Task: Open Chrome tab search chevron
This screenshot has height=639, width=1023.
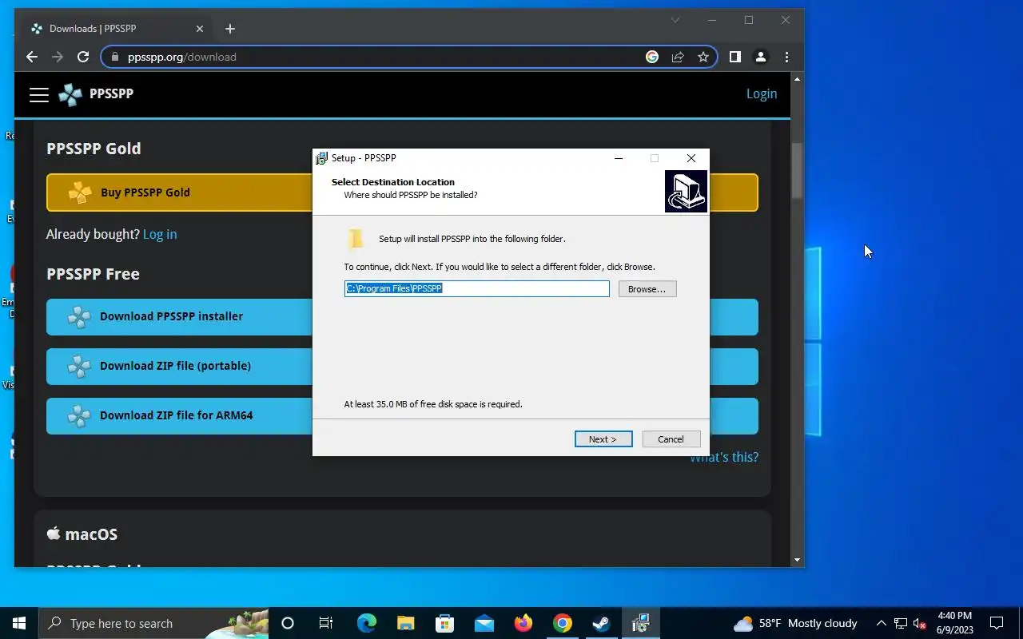Action: [675, 20]
